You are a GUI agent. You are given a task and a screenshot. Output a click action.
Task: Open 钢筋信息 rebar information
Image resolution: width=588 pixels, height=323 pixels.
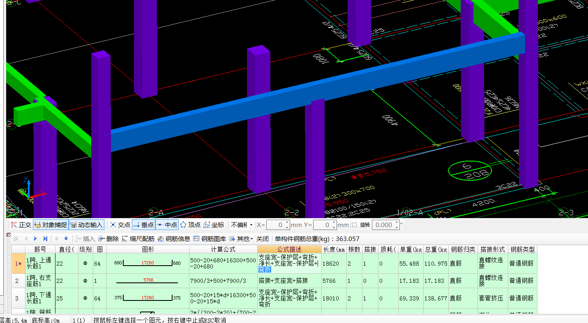tap(173, 239)
